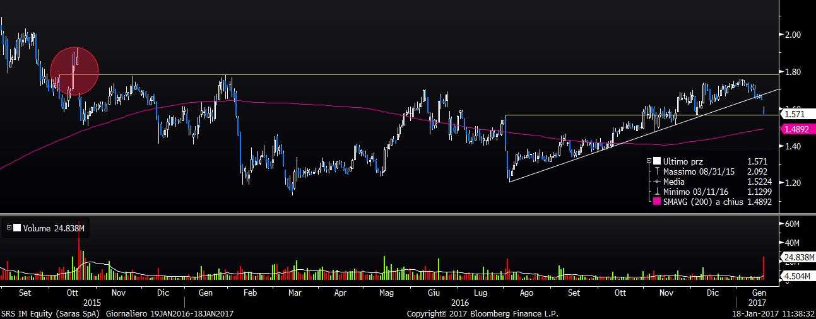
Task: Click the Lug month label on time axis
Action: click(x=480, y=293)
